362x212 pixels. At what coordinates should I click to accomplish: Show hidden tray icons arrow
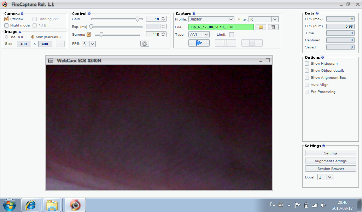click(289, 205)
